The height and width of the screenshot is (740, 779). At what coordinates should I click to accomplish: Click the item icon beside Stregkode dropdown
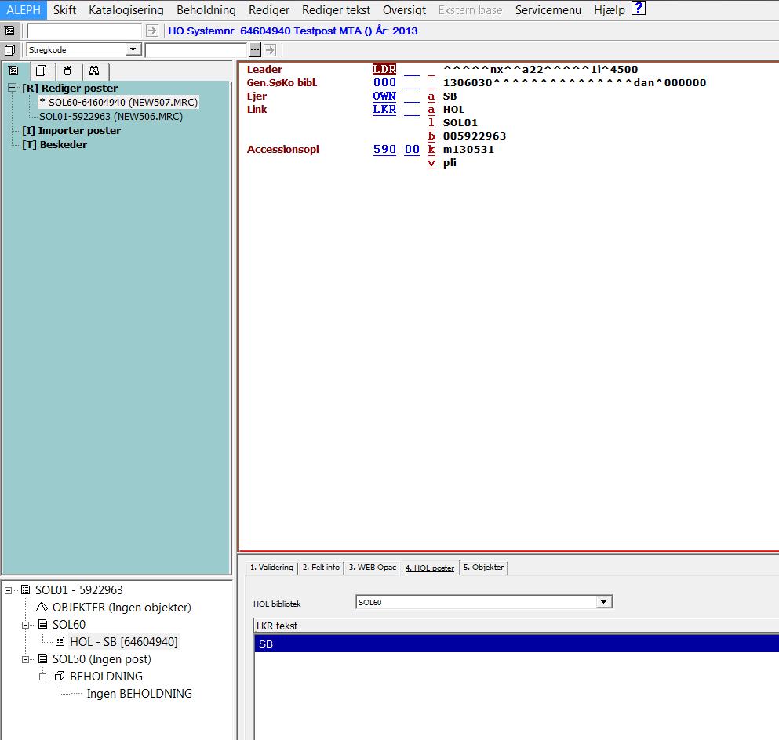click(x=9, y=49)
